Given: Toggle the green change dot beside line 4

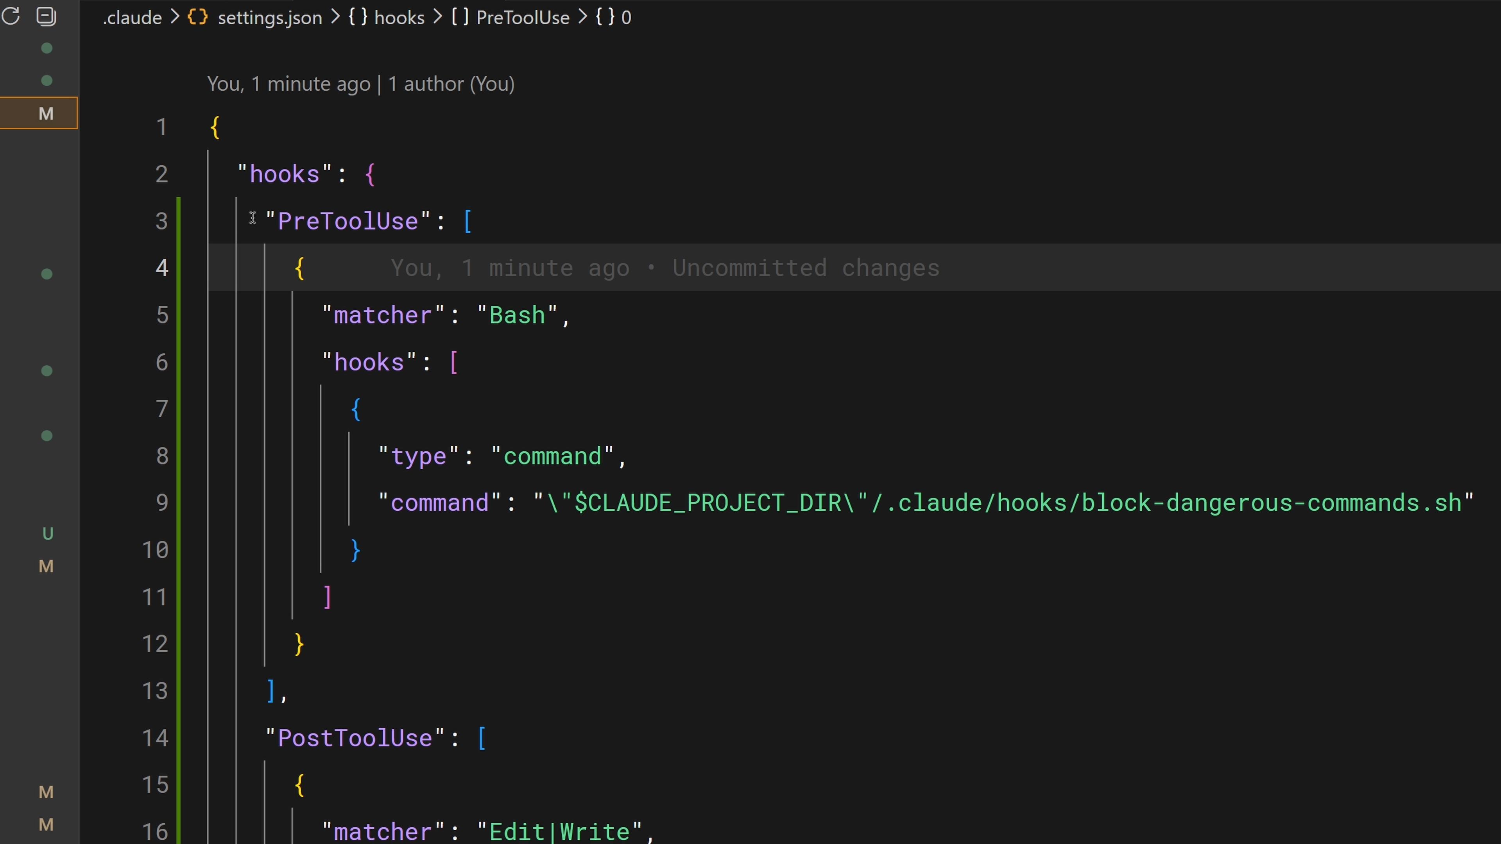Looking at the screenshot, I should click(47, 274).
